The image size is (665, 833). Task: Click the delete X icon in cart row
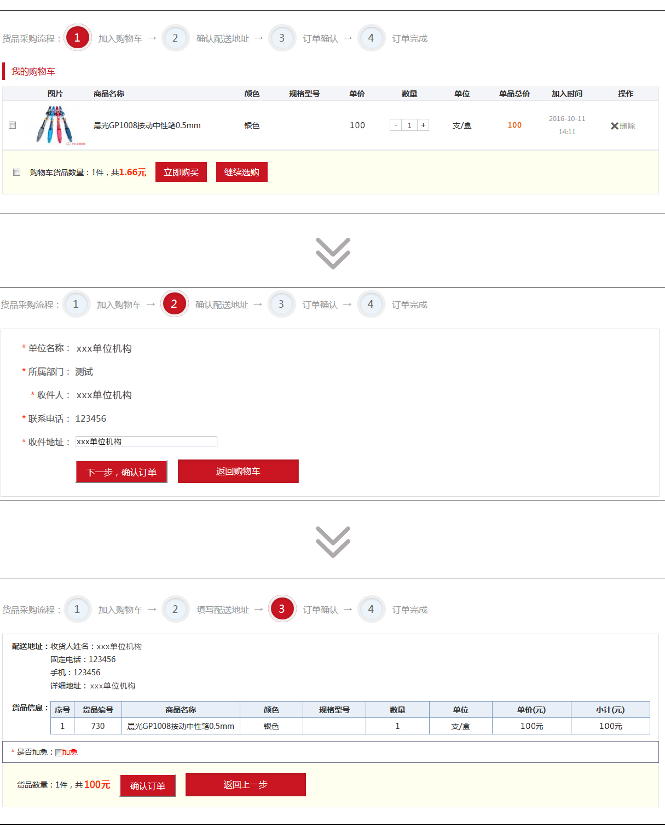[x=615, y=126]
